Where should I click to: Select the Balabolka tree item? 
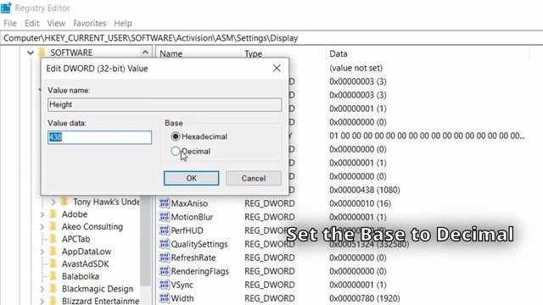pyautogui.click(x=81, y=276)
